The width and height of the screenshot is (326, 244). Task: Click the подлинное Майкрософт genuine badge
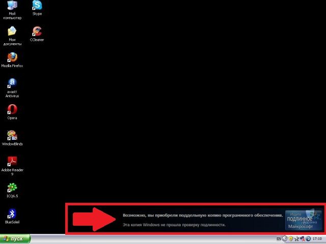point(304,220)
